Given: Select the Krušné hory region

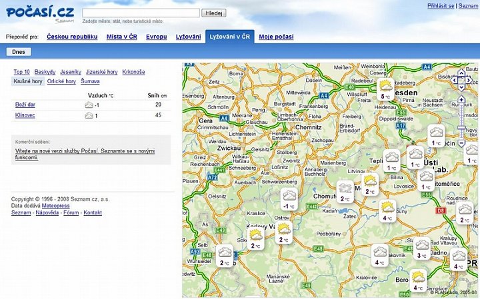Looking at the screenshot, I should (28, 81).
